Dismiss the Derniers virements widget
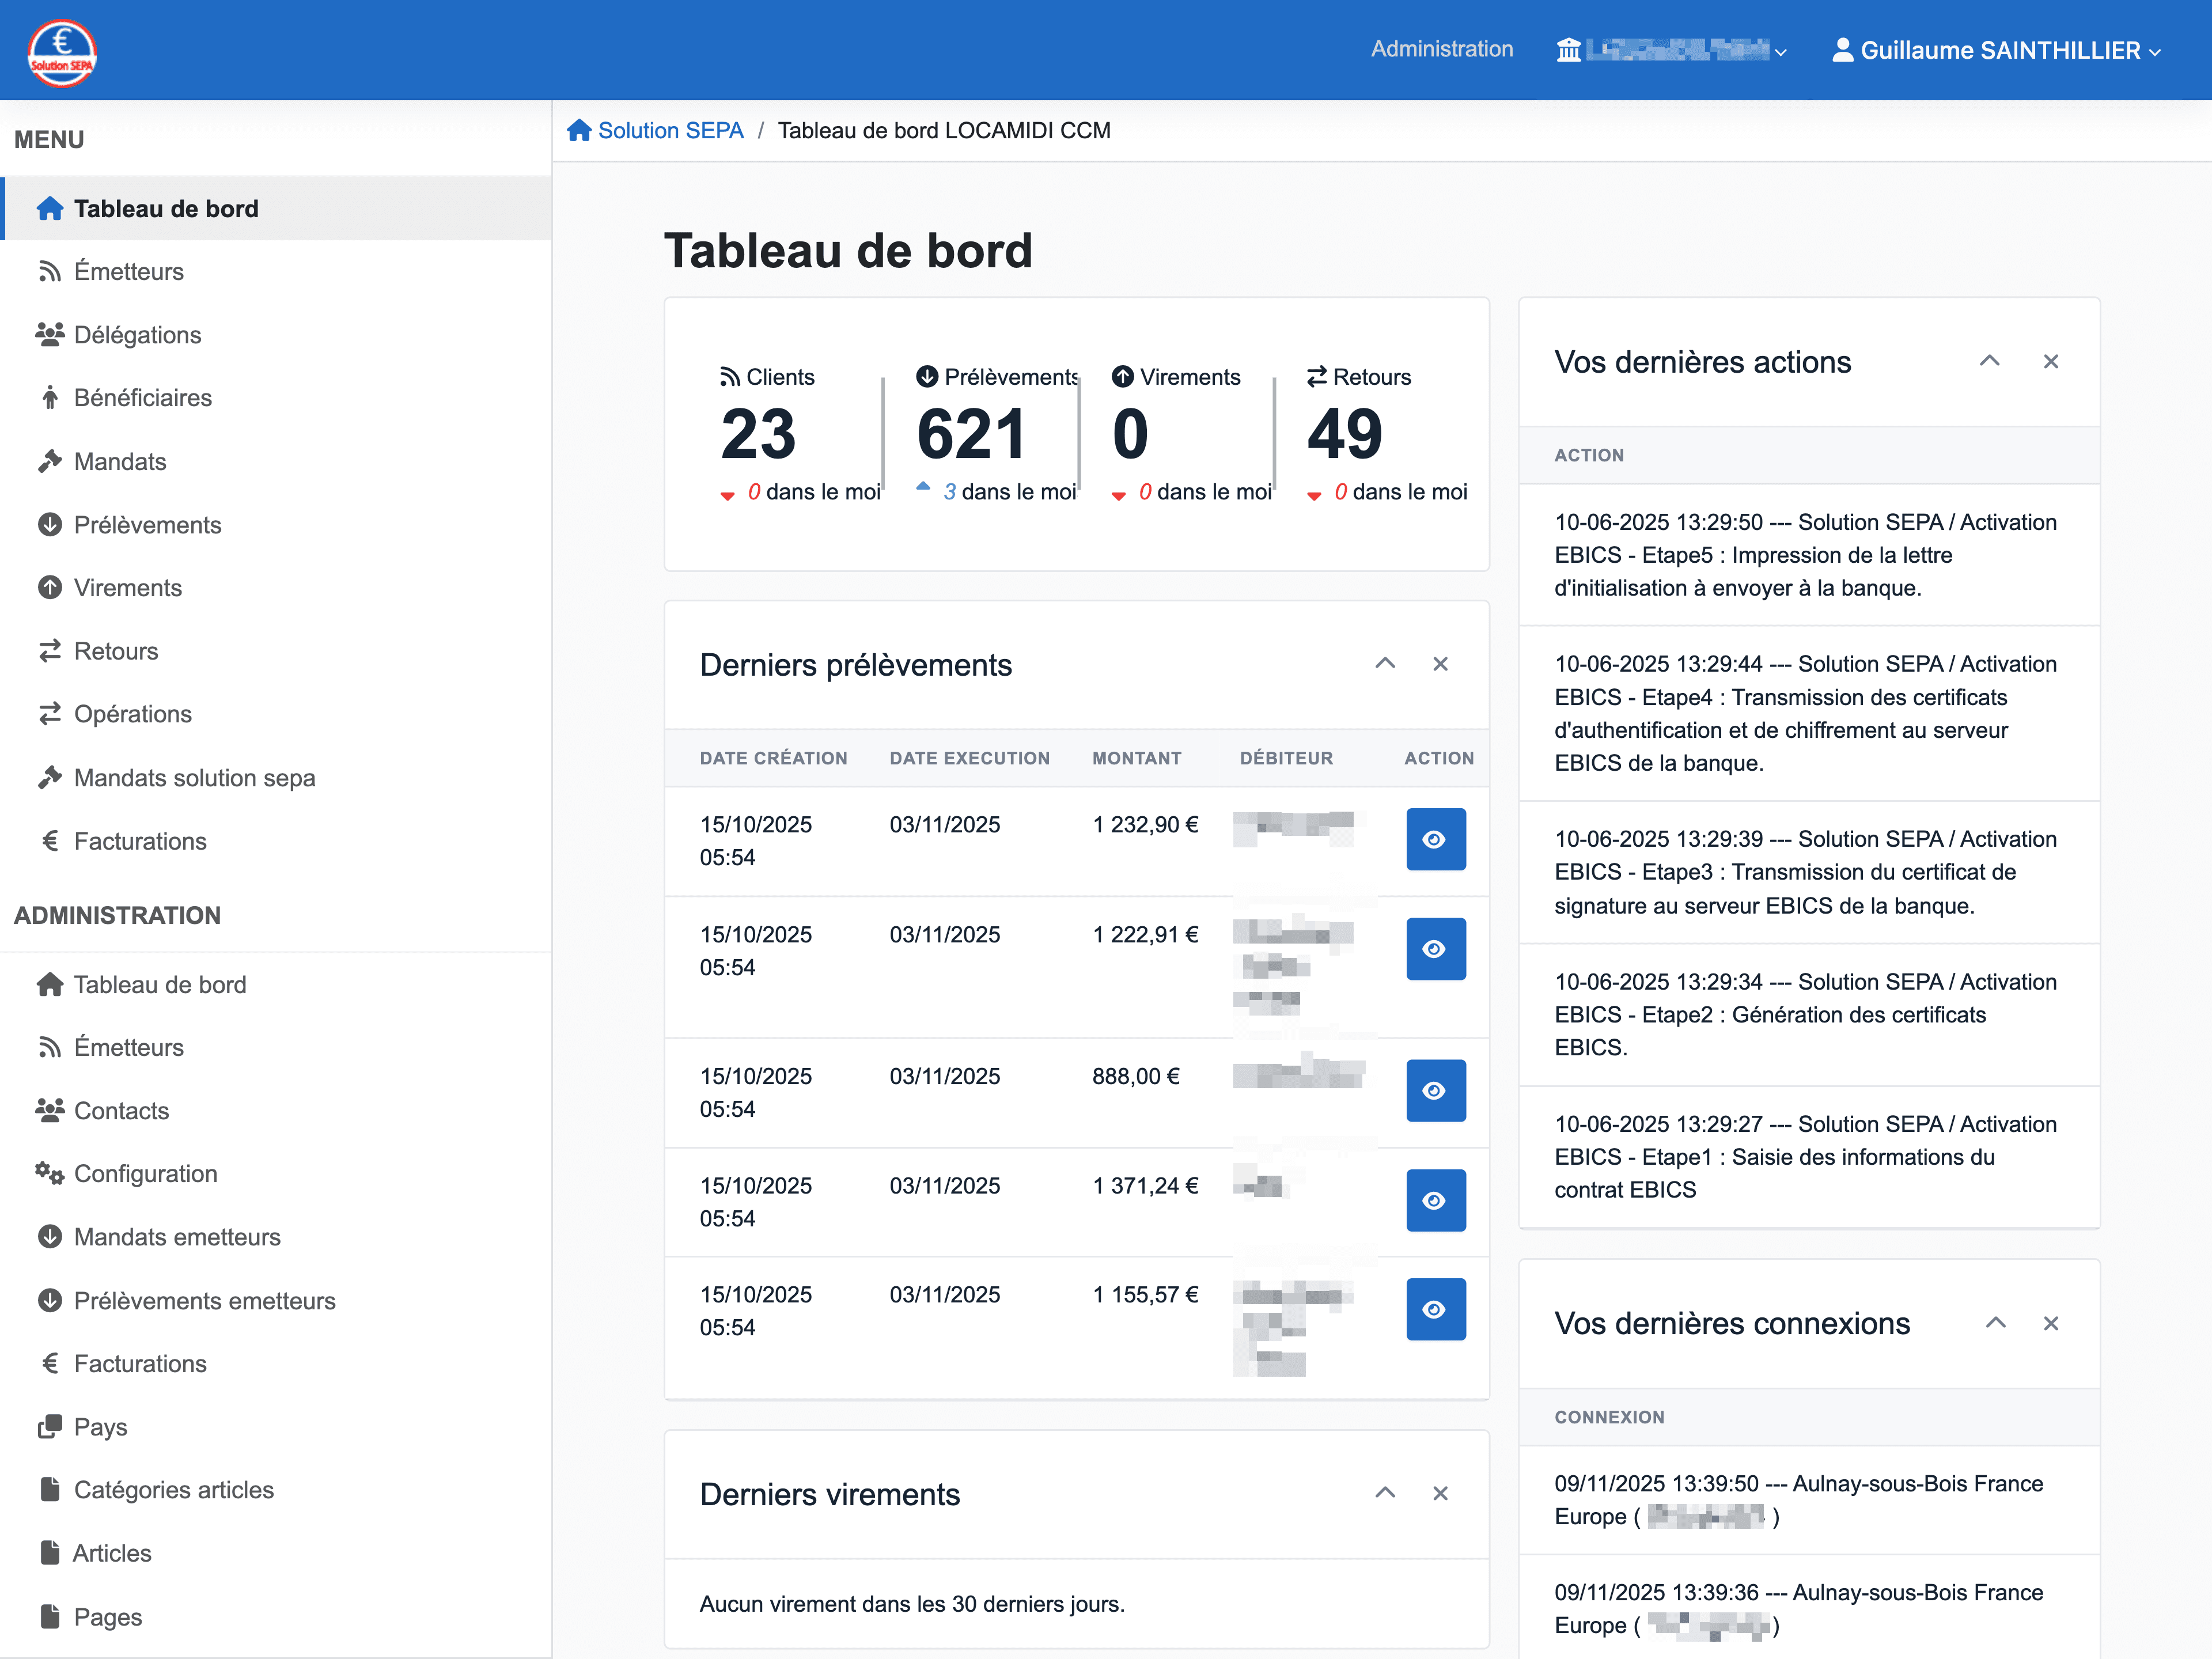Screen dimensions: 2212x1659 [1440, 1493]
